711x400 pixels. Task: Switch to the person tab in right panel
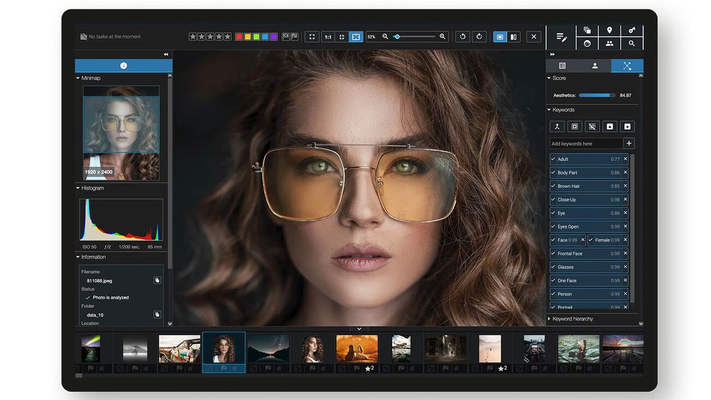(595, 66)
